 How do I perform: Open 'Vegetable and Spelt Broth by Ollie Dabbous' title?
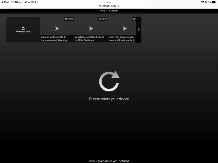point(91,39)
